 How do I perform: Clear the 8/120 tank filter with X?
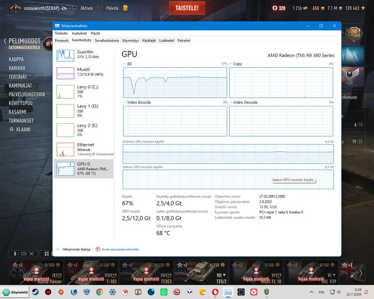(32, 254)
